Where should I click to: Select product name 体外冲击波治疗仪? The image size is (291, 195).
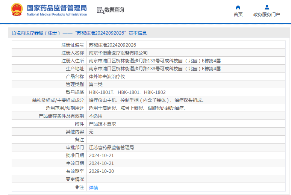click(x=107, y=77)
